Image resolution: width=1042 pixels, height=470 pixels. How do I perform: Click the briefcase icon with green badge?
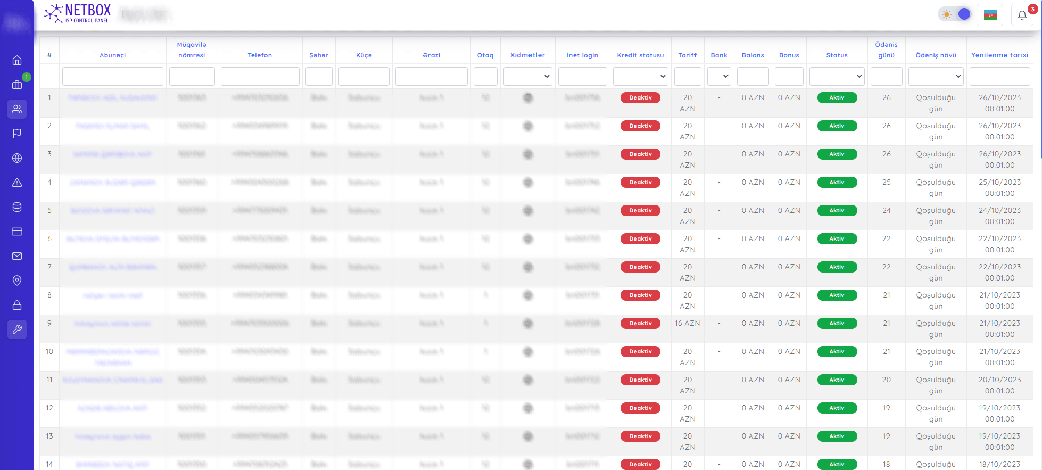click(17, 85)
